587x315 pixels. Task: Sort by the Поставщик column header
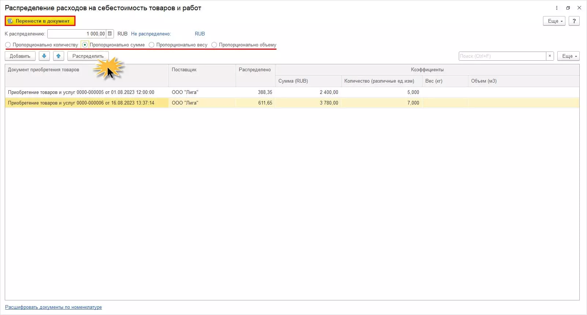click(202, 70)
